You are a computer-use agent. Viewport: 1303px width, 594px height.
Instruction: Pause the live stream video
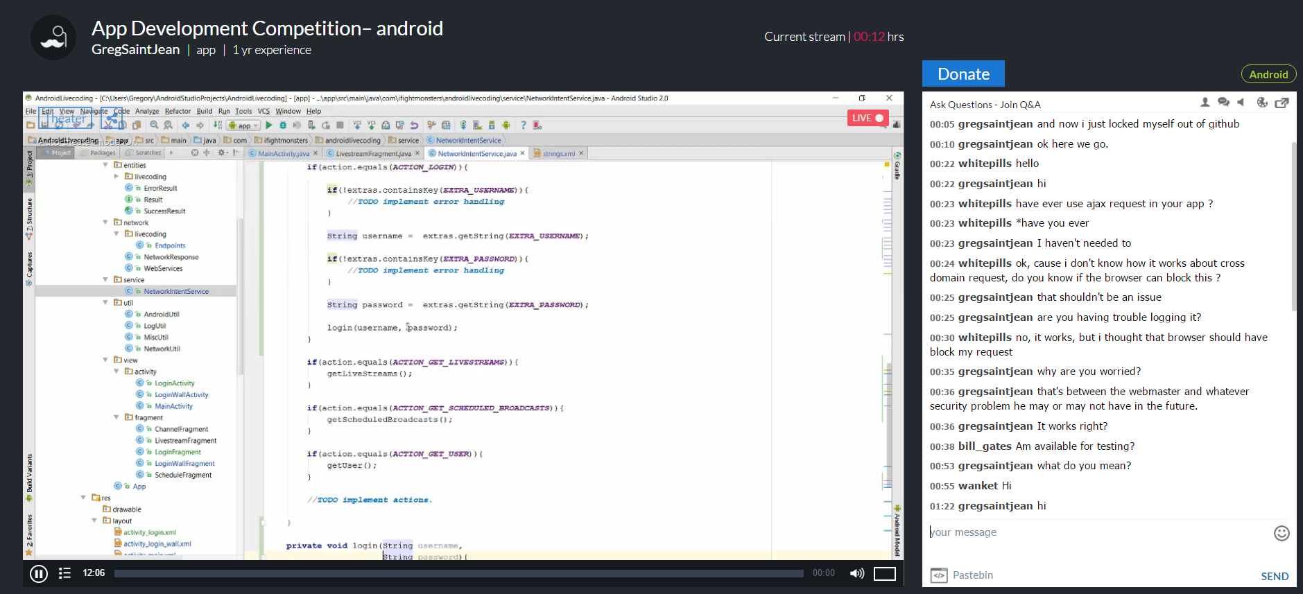point(39,573)
